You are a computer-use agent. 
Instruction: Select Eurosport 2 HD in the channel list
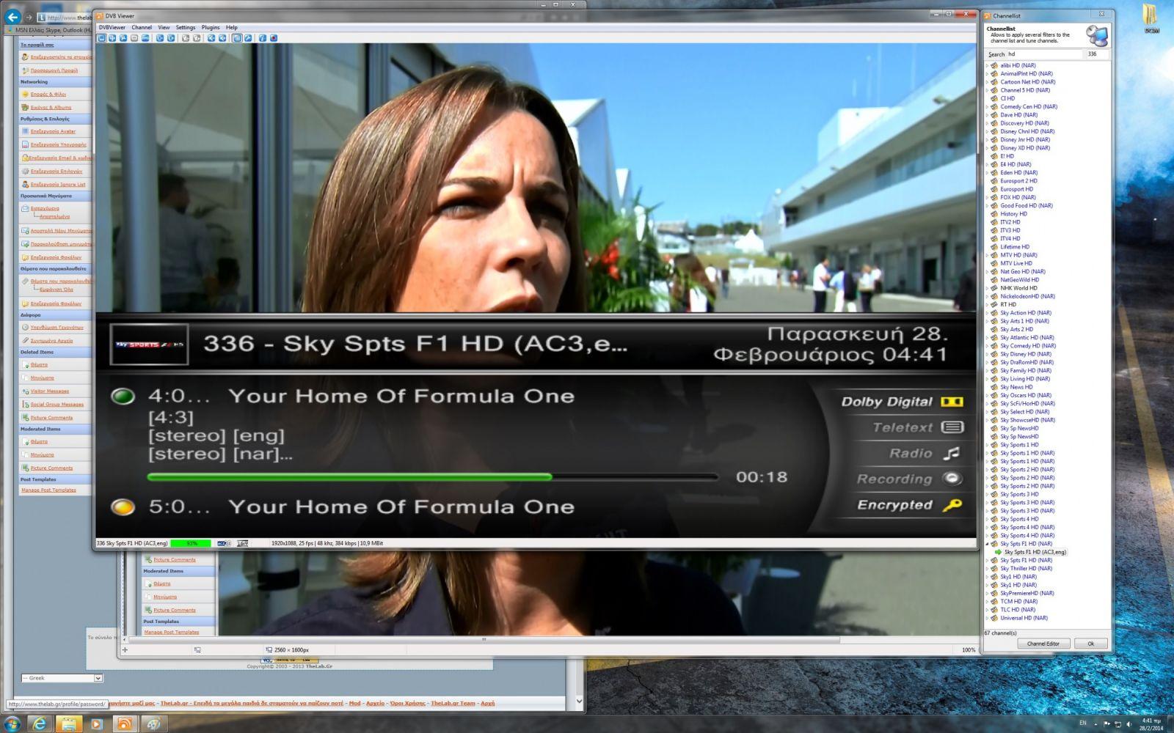click(1018, 181)
